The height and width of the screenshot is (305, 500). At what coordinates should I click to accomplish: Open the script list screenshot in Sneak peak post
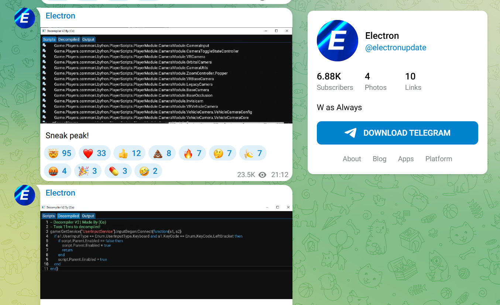tap(166, 75)
